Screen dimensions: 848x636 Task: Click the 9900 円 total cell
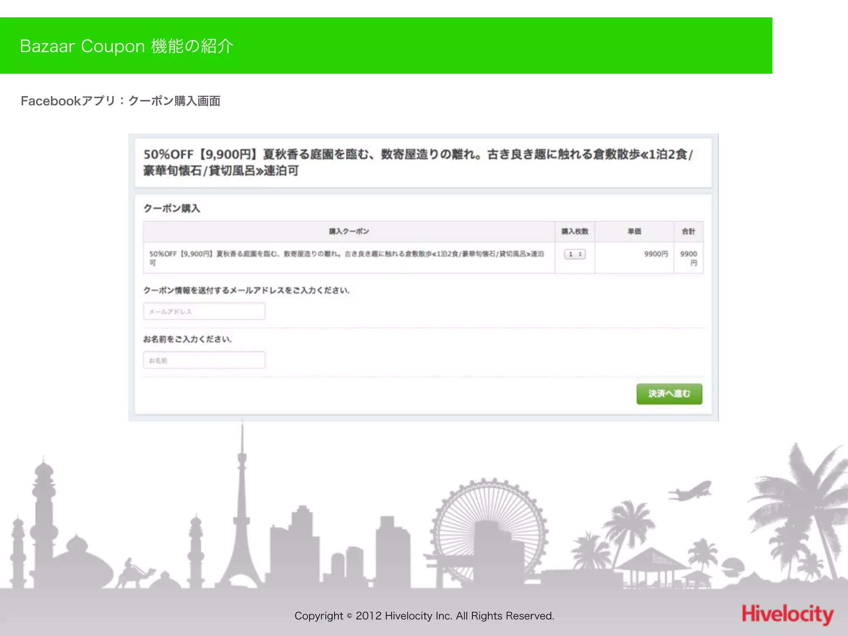[689, 258]
